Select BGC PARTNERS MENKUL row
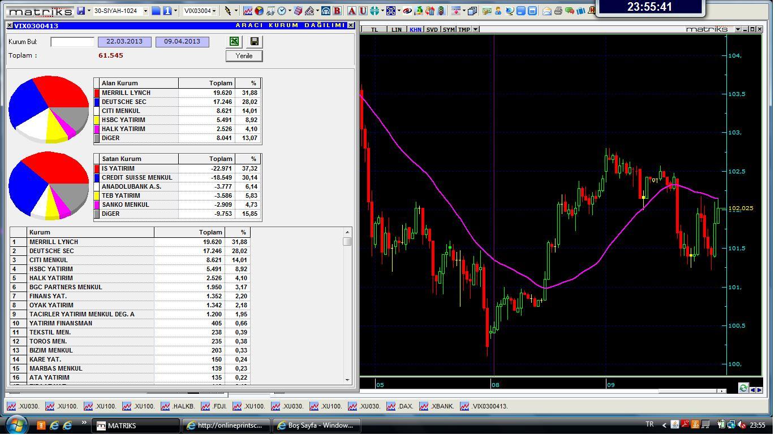 130,287
